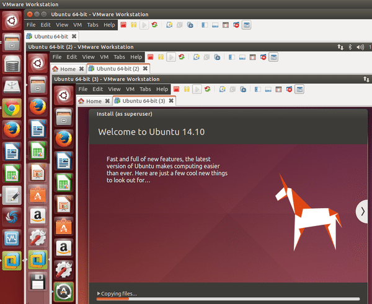The image size is (372, 304).
Task: Click network indicator in Ubuntu 64-bit (3) panel
Action: point(366,79)
